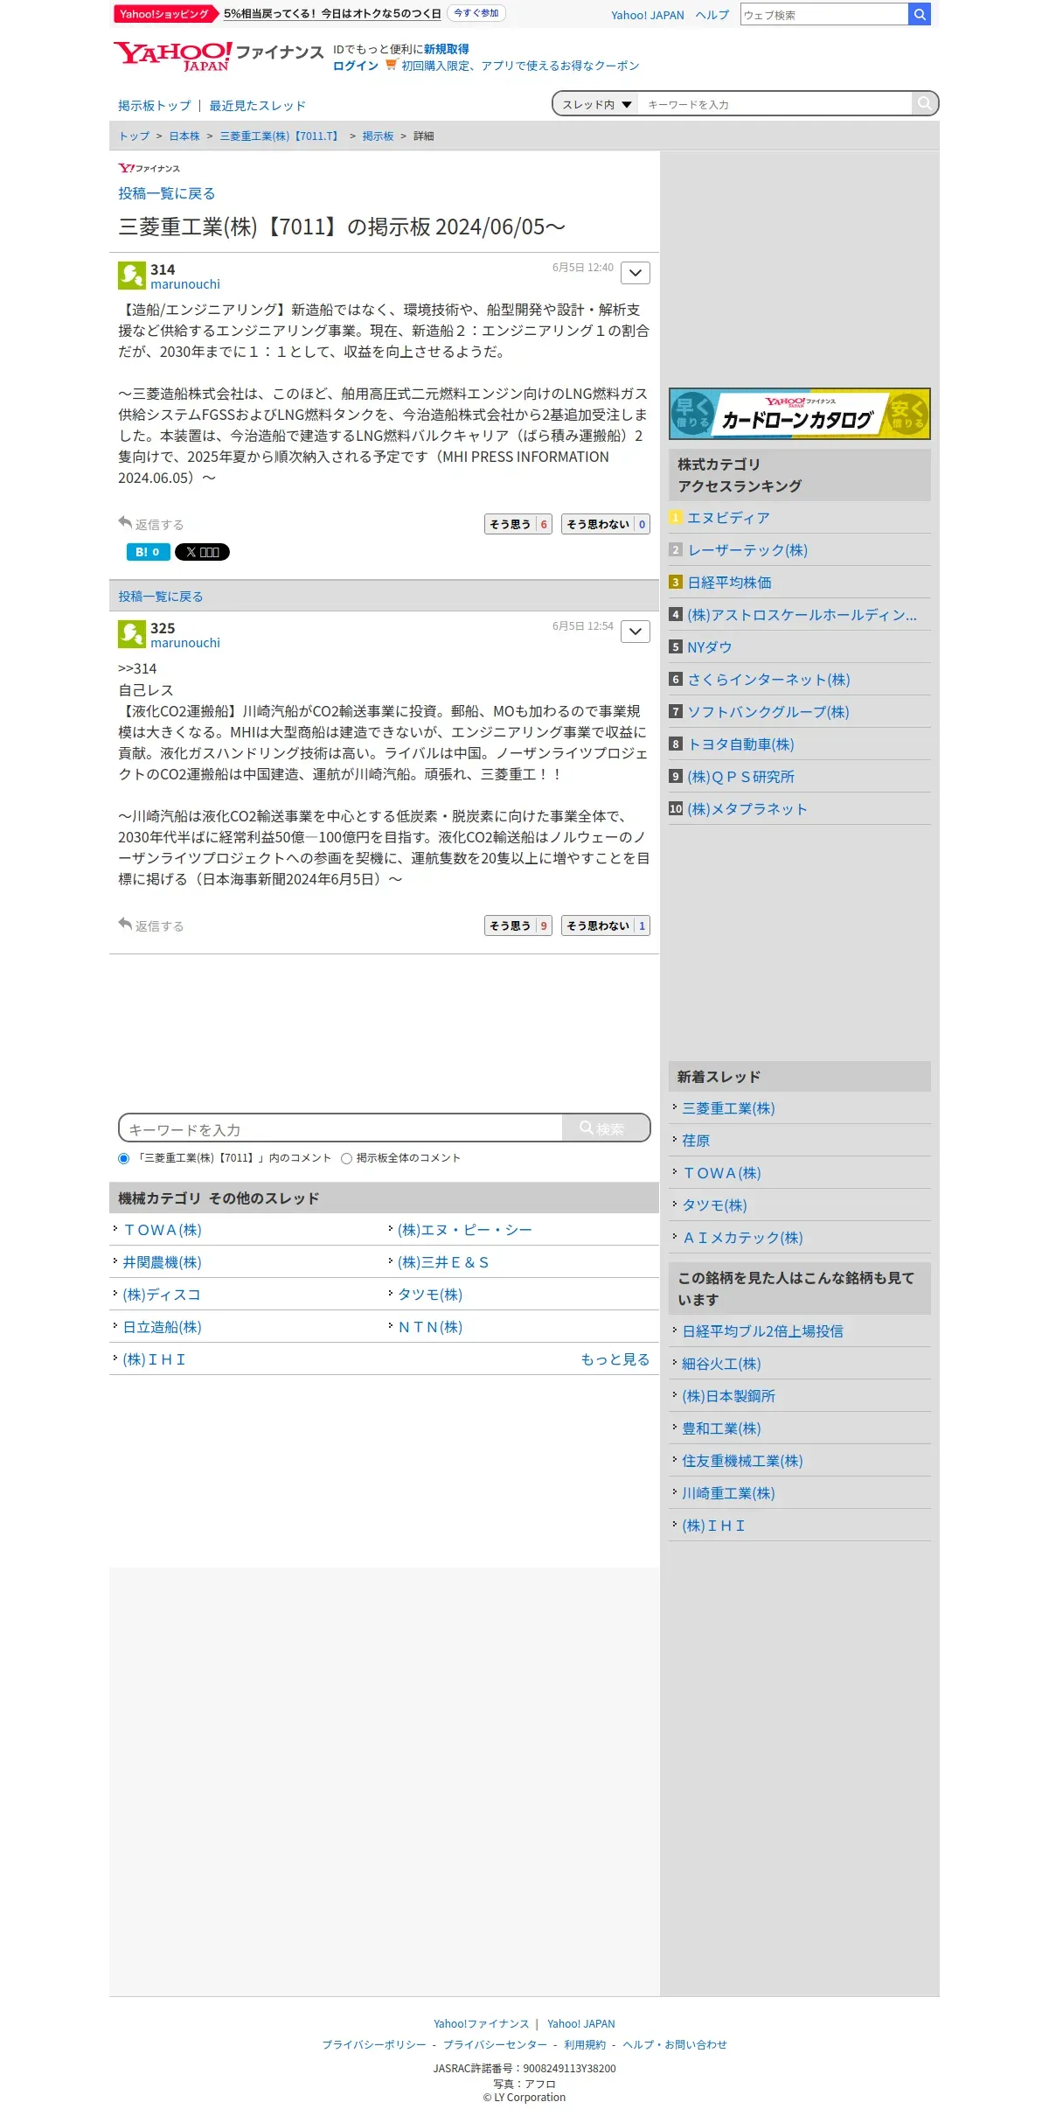The image size is (1049, 2123).
Task: Click the トップ breadcrumb
Action: point(135,136)
